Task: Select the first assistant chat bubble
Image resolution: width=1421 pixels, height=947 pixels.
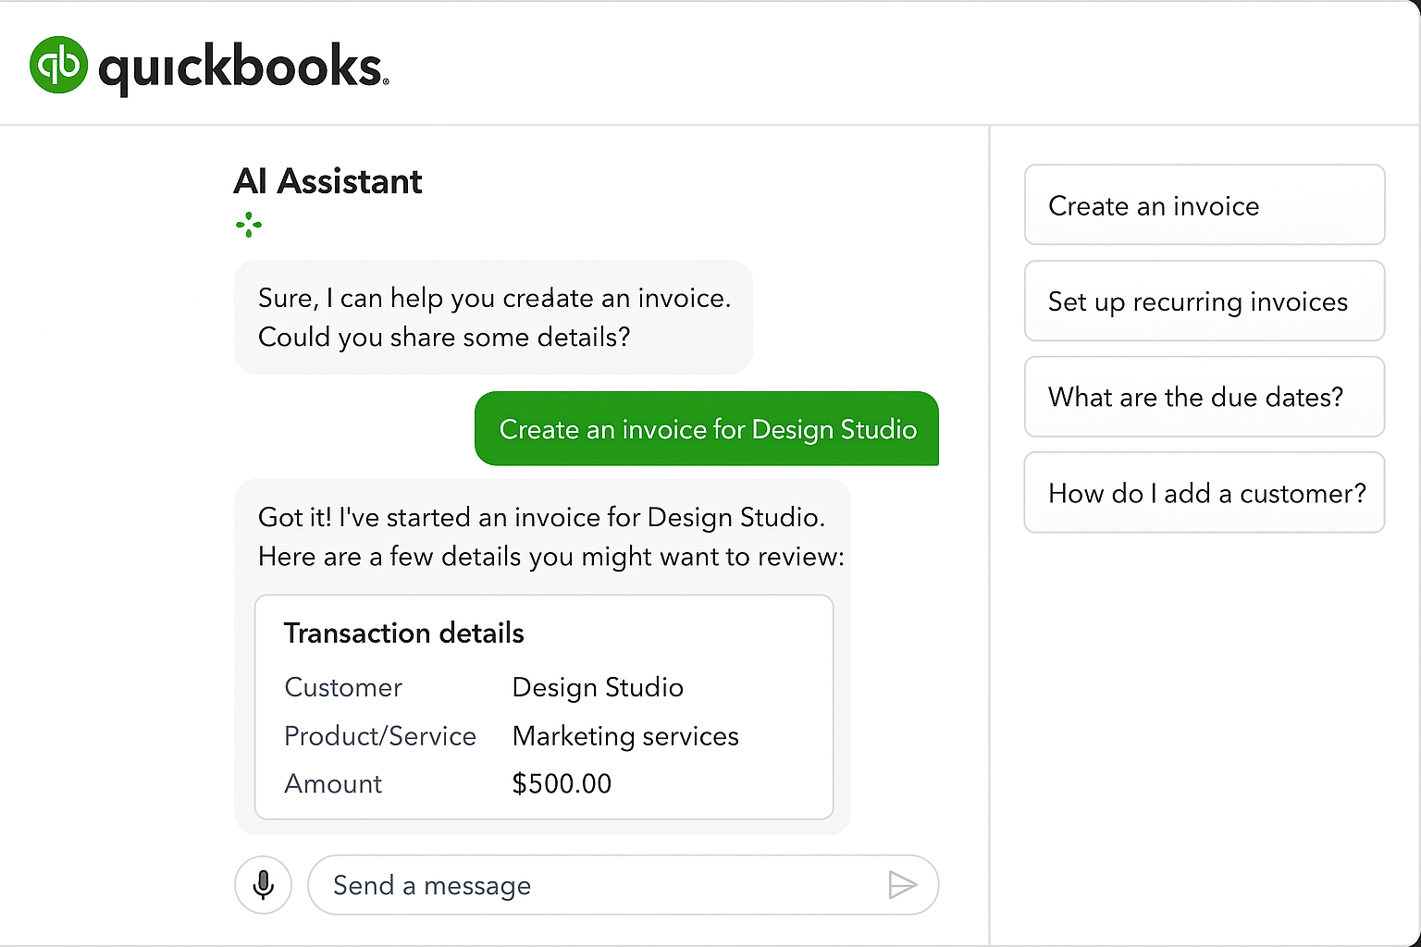Action: coord(493,317)
